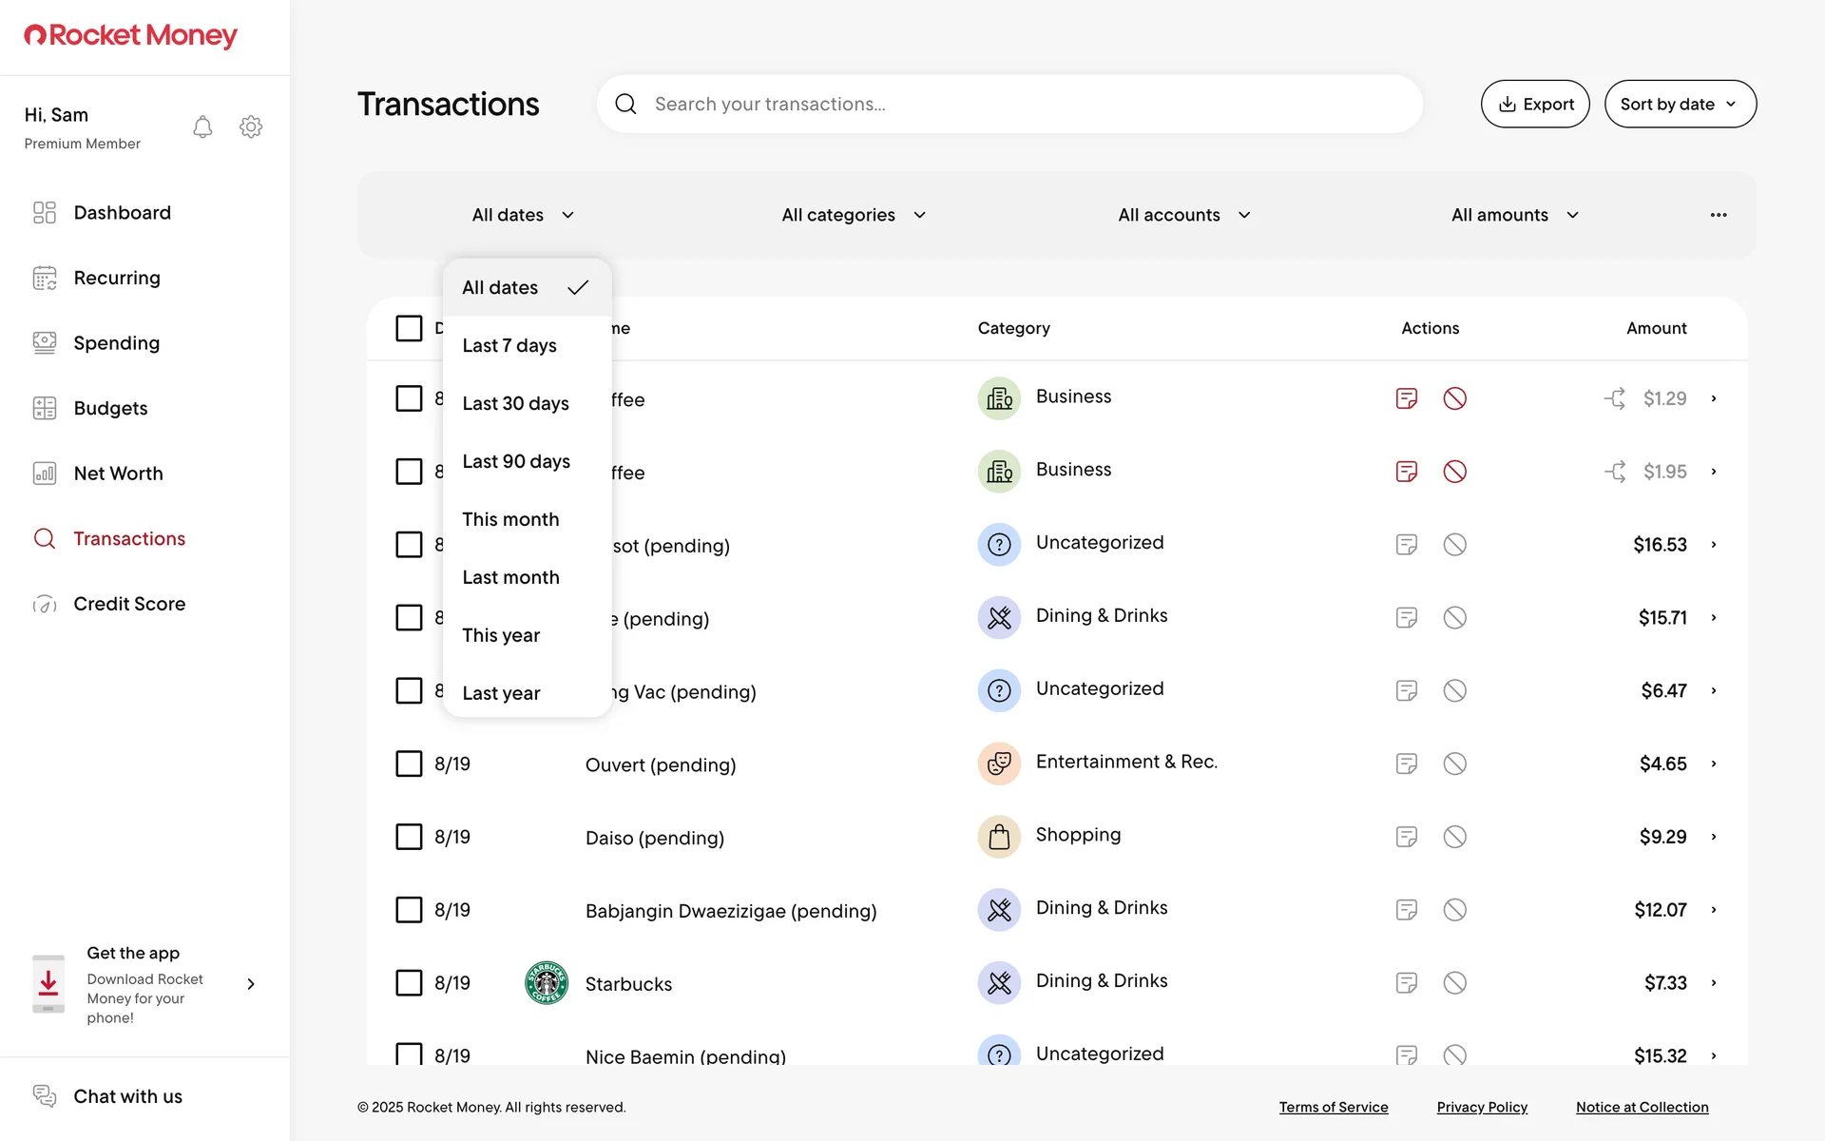Click the Entertainment & Rec. category icon
This screenshot has width=1825, height=1141.
point(999,764)
